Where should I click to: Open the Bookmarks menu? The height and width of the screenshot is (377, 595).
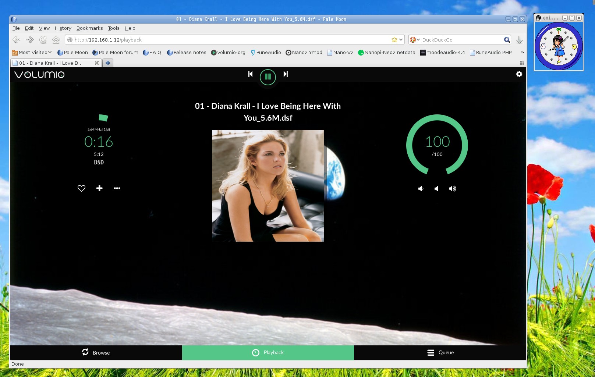point(89,28)
